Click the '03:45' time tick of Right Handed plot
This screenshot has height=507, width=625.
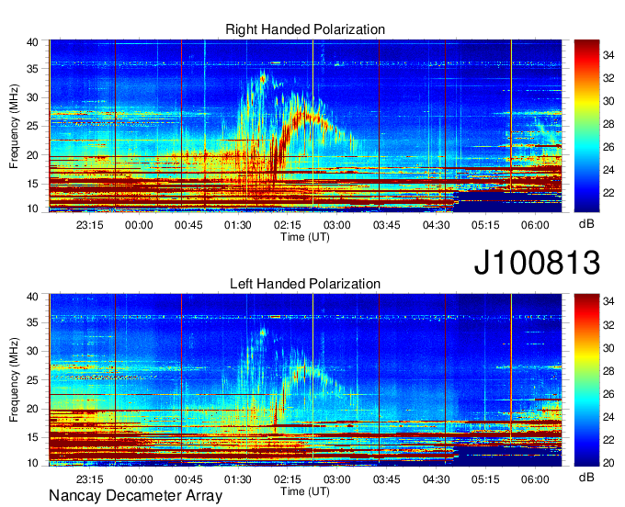(387, 225)
